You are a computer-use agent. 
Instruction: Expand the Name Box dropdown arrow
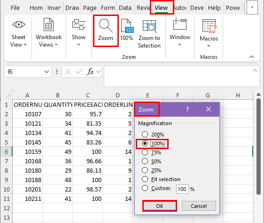[x=47, y=72]
